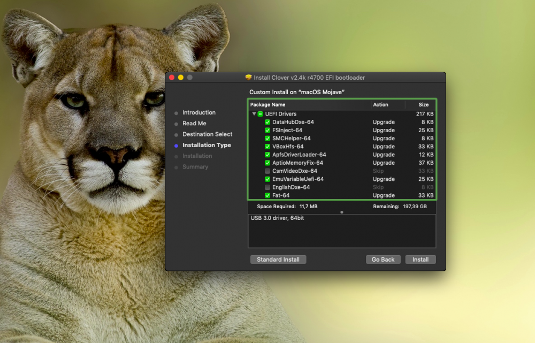
Task: Select the FSInject-64 package name
Action: pos(287,131)
